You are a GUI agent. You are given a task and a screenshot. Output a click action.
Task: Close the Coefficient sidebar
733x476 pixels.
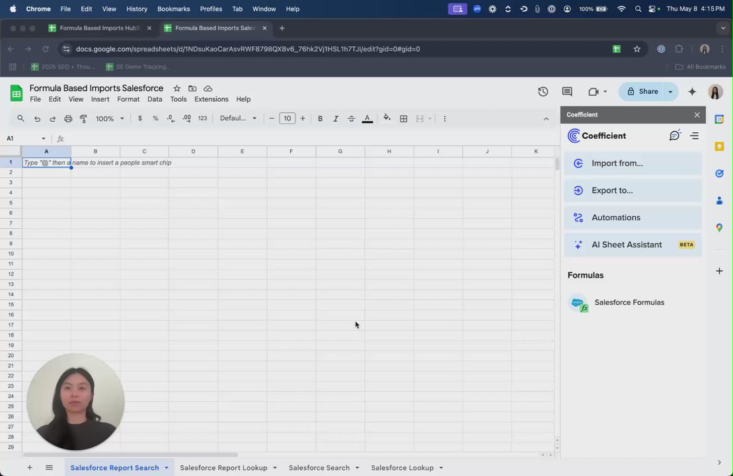[x=697, y=114]
